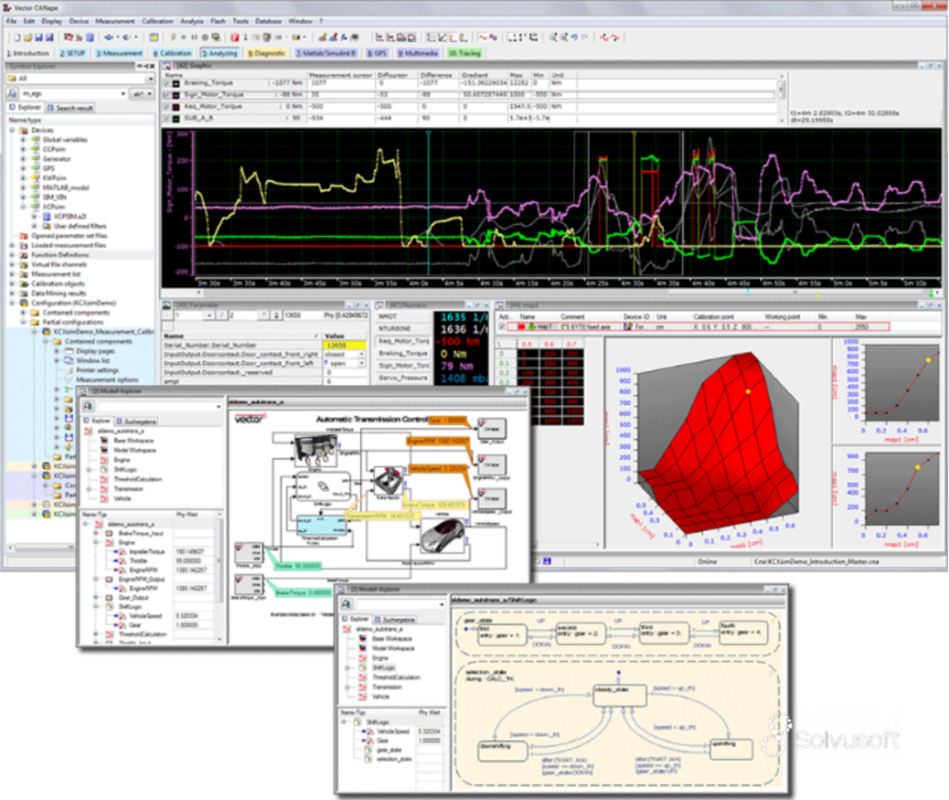Click the save icon in main toolbar

coord(39,37)
